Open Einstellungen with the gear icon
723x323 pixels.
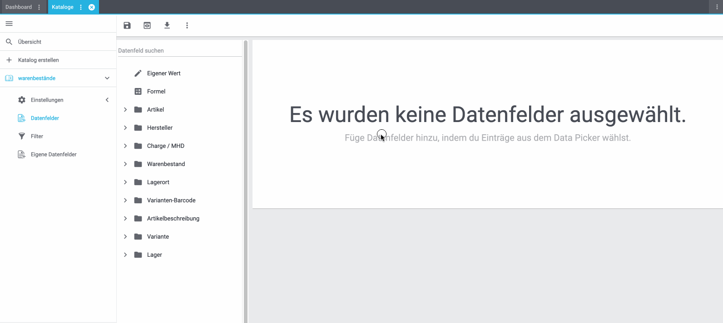47,100
